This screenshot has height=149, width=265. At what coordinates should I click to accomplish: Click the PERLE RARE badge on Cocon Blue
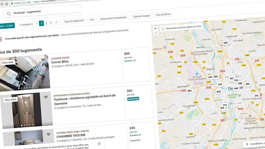click(x=8, y=63)
